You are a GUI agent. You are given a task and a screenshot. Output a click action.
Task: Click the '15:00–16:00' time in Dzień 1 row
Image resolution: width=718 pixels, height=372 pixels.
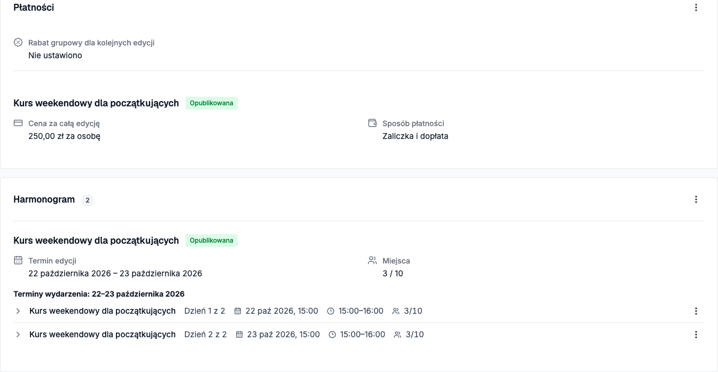coord(361,311)
